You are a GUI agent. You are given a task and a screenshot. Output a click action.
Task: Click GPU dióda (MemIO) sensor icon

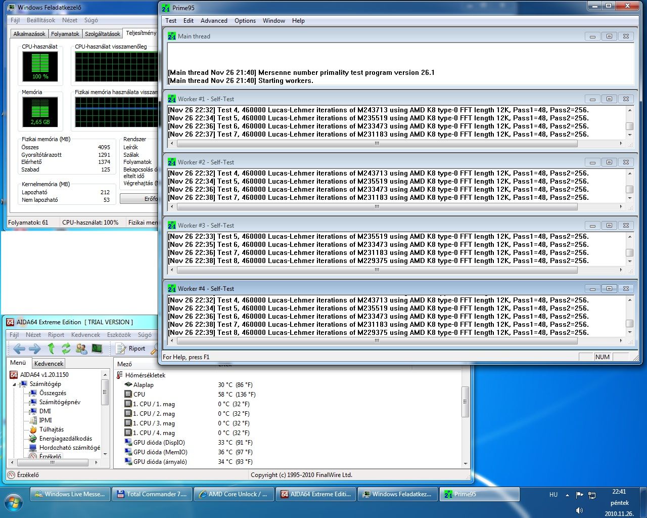128,452
